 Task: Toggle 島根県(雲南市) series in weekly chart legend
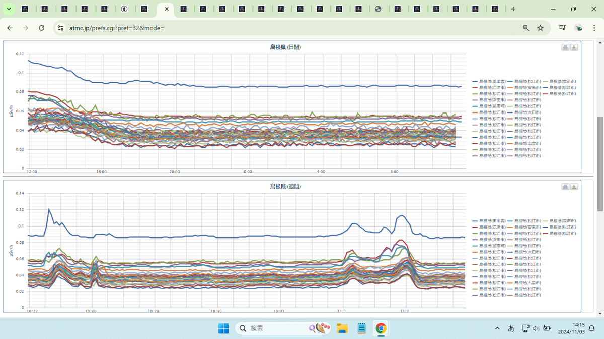point(562,221)
